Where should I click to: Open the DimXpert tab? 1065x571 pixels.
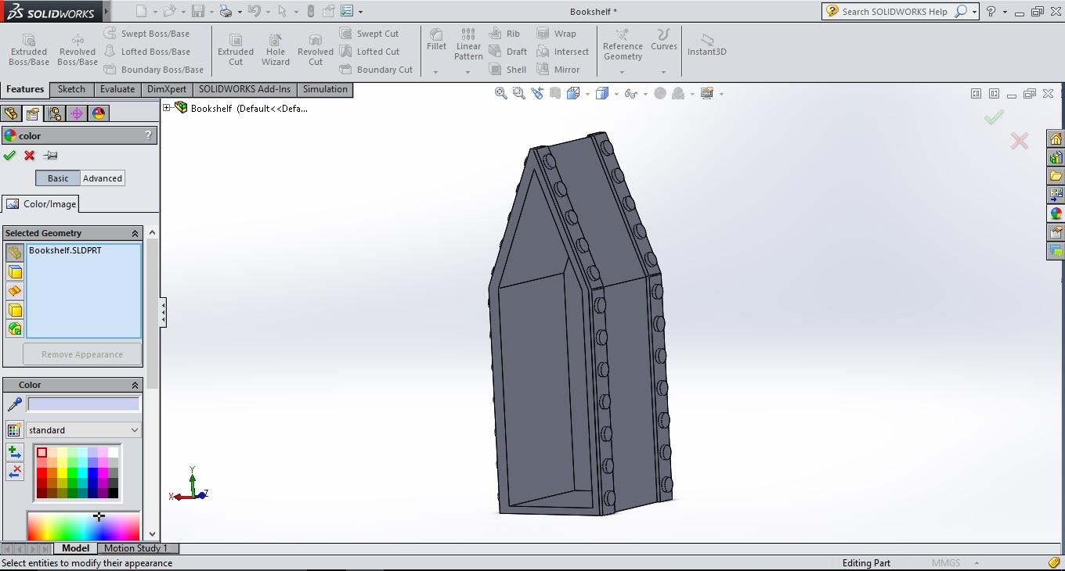click(167, 89)
